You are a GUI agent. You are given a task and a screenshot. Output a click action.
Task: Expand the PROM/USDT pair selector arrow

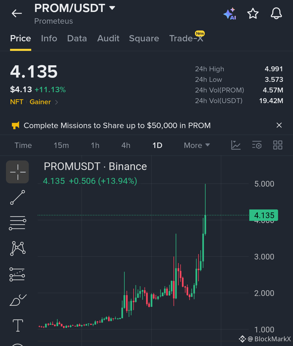point(112,8)
